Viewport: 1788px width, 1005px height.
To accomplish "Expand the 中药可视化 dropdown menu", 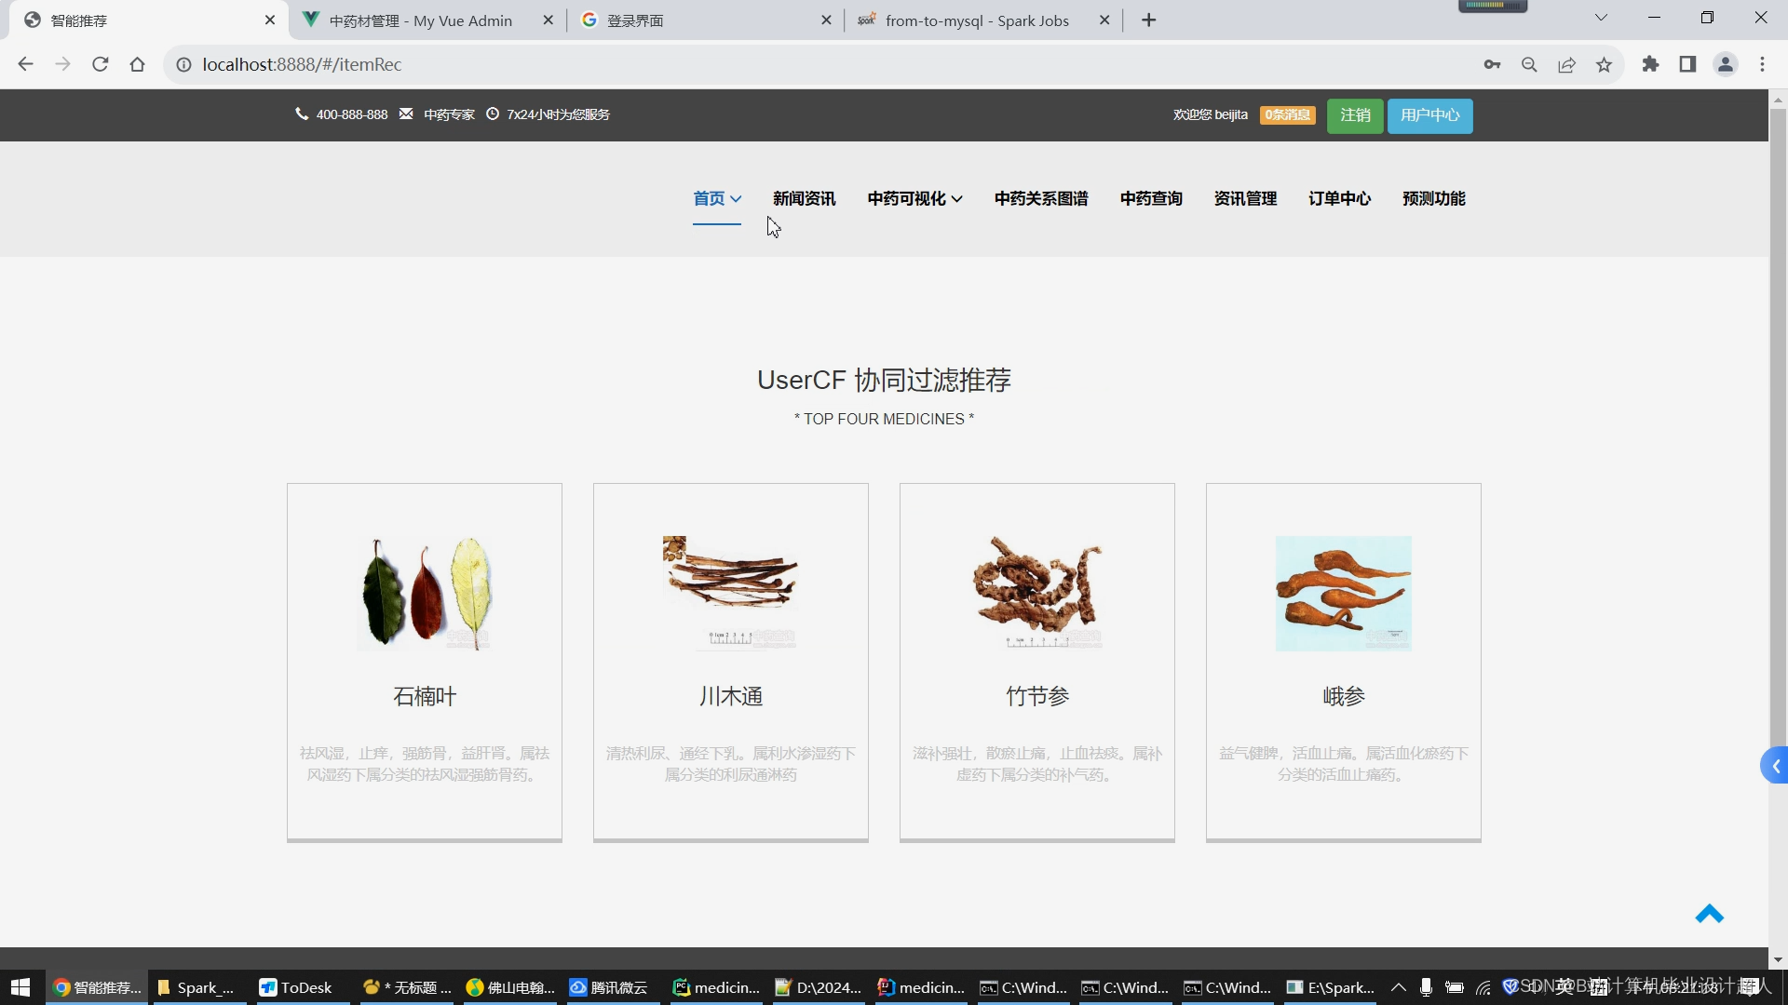I will 914,198.
